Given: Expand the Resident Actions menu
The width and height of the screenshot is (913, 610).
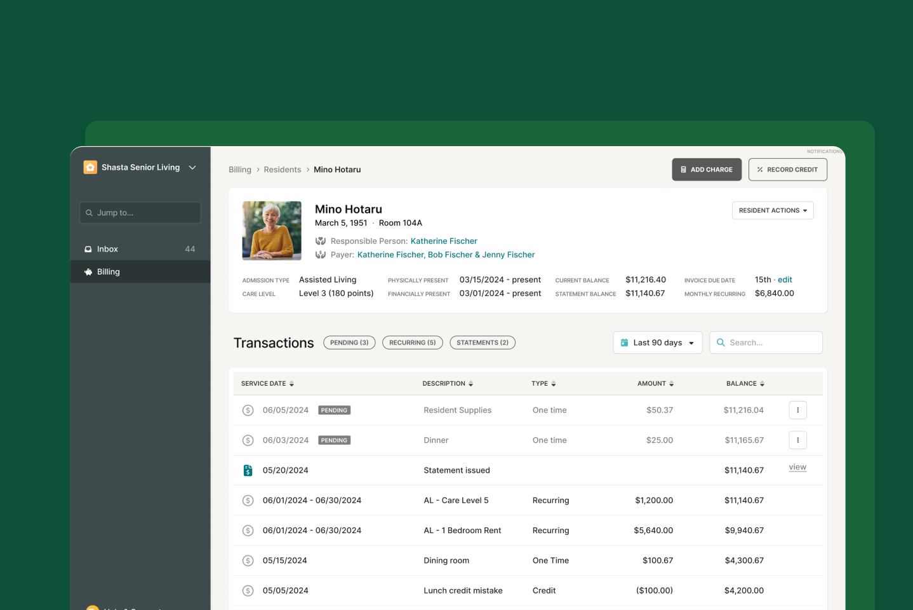Looking at the screenshot, I should [772, 210].
